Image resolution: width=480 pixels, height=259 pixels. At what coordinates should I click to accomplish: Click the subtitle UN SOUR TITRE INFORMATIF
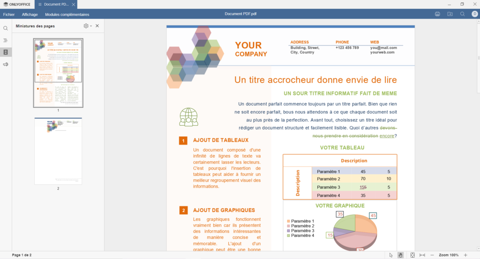click(x=340, y=93)
